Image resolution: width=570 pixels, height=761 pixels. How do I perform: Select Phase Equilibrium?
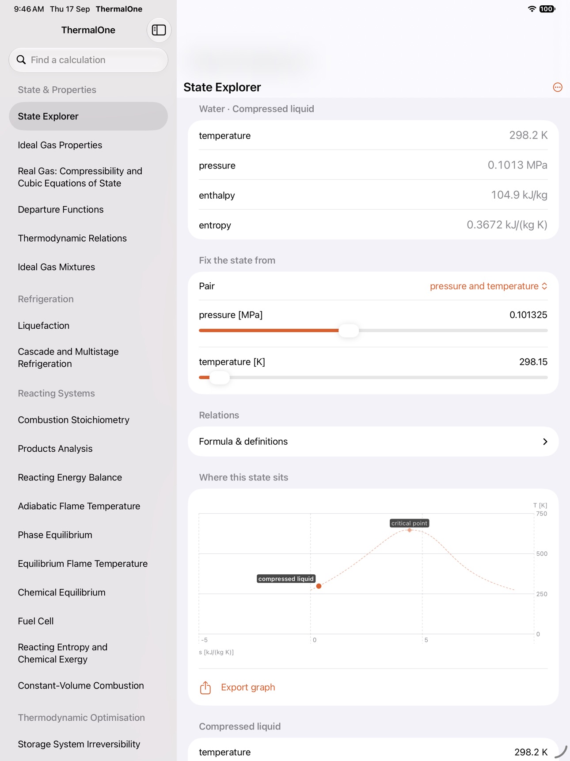pyautogui.click(x=88, y=535)
